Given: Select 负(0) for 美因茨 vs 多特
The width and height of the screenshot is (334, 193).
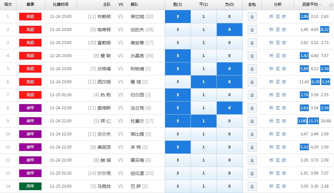Looking at the screenshot, I should (229, 147).
